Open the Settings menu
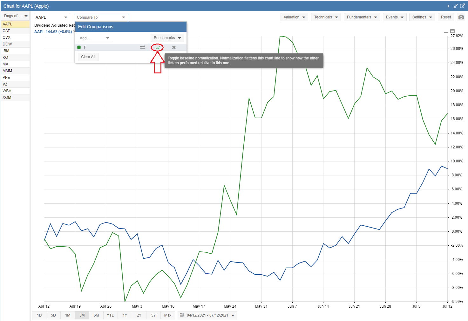Screen dimensions: 468x321 422,17
